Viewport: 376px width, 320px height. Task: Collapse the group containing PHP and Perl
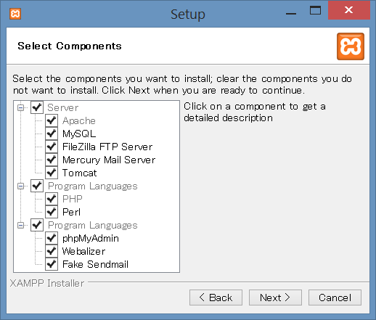21,186
